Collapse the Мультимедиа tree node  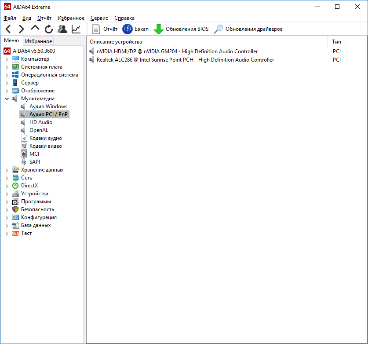[x=7, y=99]
